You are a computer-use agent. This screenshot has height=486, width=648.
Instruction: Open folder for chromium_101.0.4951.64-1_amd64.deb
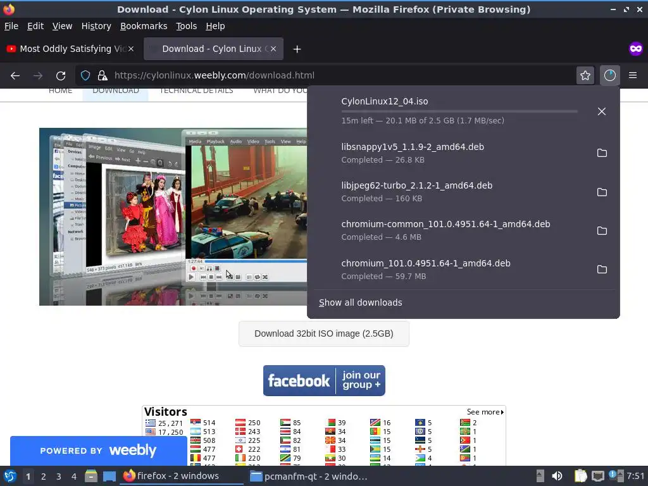(x=602, y=270)
